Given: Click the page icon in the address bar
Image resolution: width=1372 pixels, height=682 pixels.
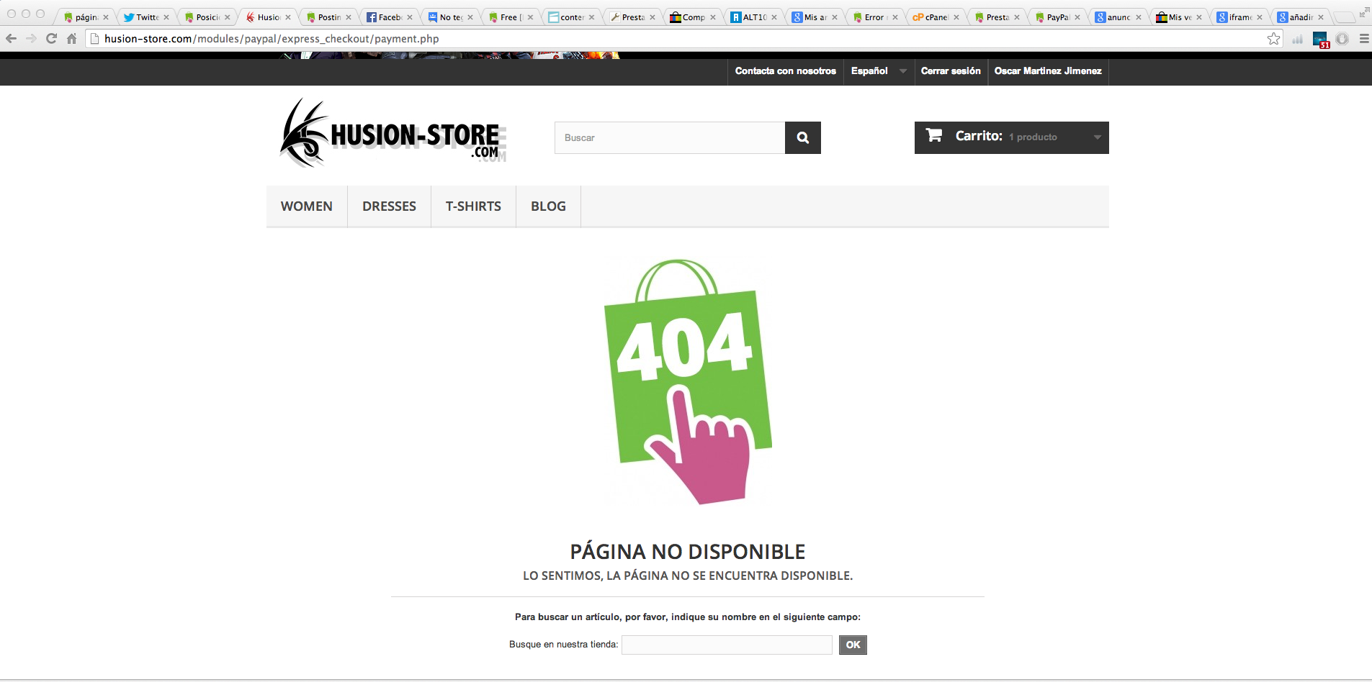Looking at the screenshot, I should tap(94, 39).
